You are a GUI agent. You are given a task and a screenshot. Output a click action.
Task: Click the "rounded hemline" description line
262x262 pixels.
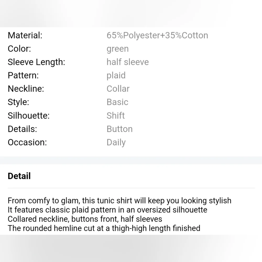104,228
